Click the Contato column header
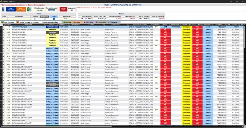This screenshot has height=131, width=246. (x=91, y=24)
